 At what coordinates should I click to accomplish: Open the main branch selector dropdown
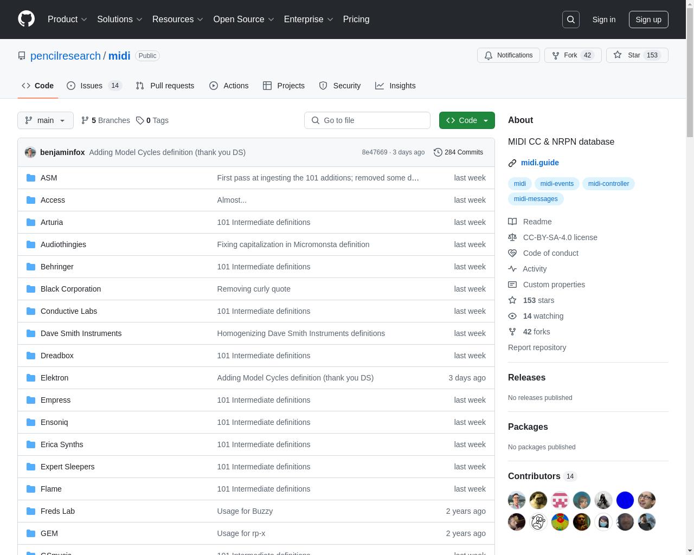tap(46, 120)
